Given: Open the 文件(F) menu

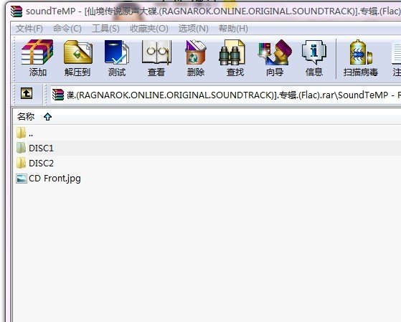Looking at the screenshot, I should (x=29, y=29).
